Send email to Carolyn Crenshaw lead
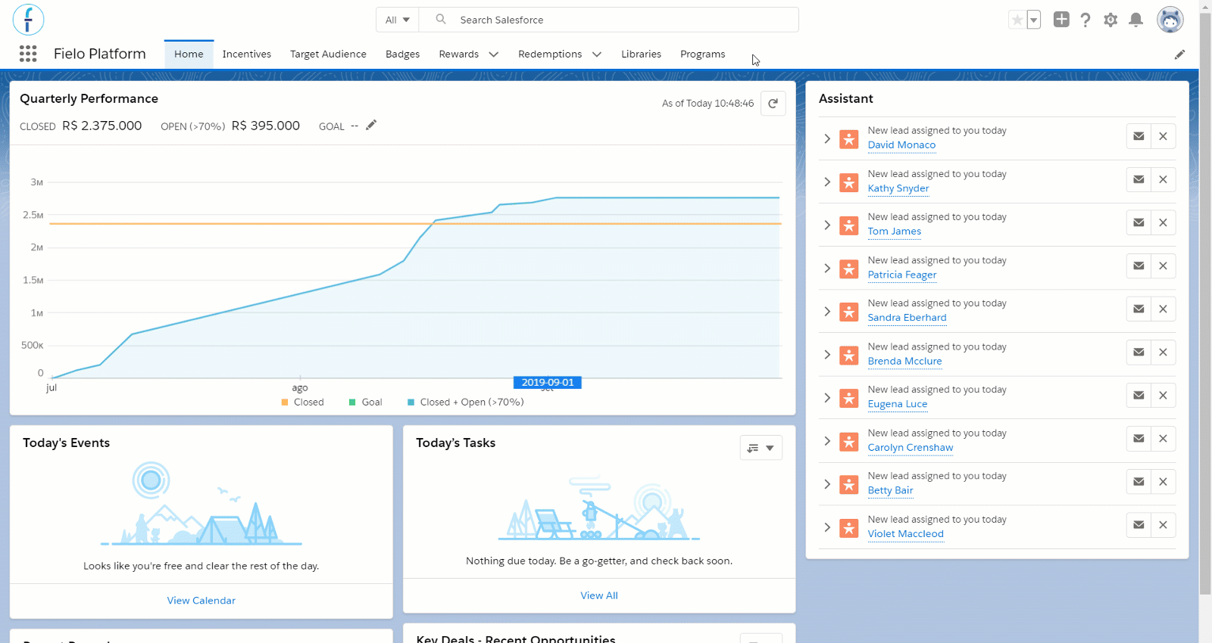 click(x=1139, y=438)
